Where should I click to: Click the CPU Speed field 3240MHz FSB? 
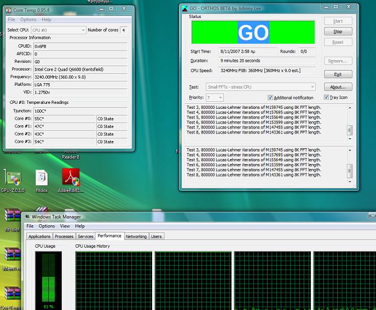pyautogui.click(x=267, y=71)
